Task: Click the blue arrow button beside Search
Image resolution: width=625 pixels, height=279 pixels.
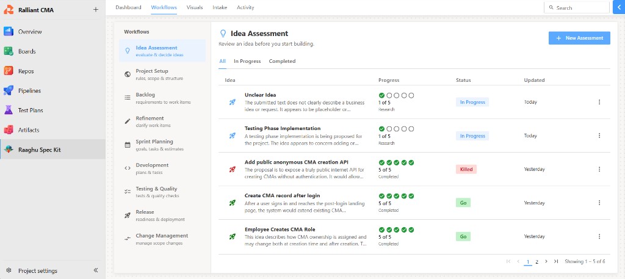Action: 619,7
